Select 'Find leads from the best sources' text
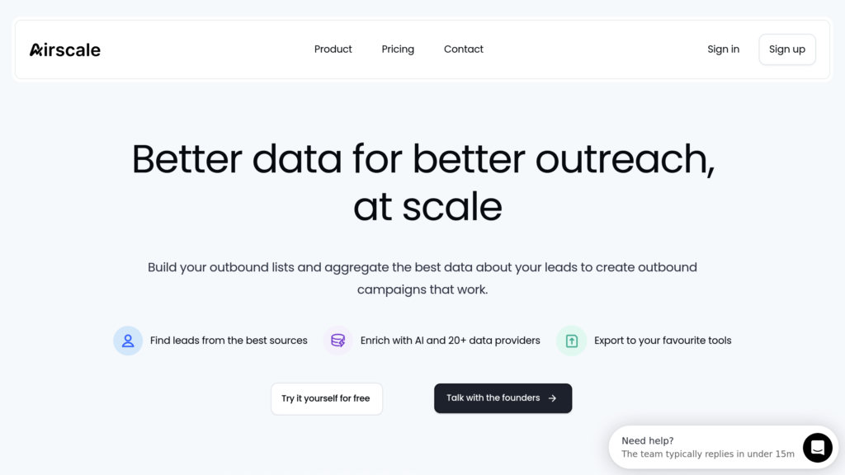Screen dimensions: 845x475 point(229,341)
